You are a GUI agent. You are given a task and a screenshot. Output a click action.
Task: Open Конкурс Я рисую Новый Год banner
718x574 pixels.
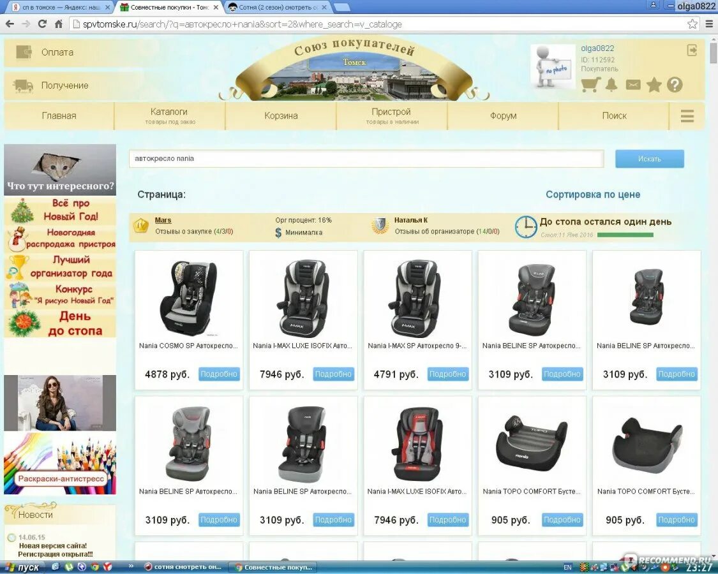pos(60,294)
